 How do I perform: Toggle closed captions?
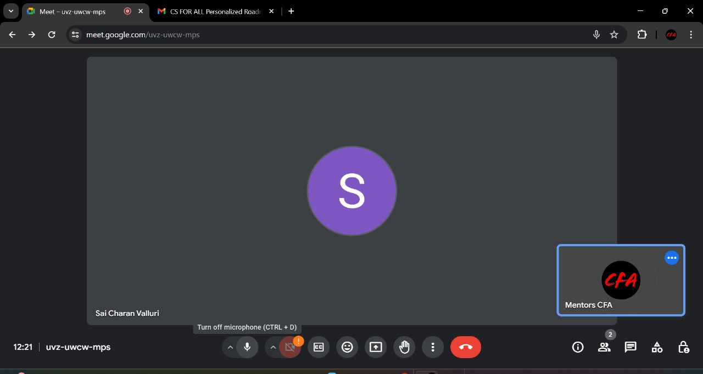pos(319,347)
